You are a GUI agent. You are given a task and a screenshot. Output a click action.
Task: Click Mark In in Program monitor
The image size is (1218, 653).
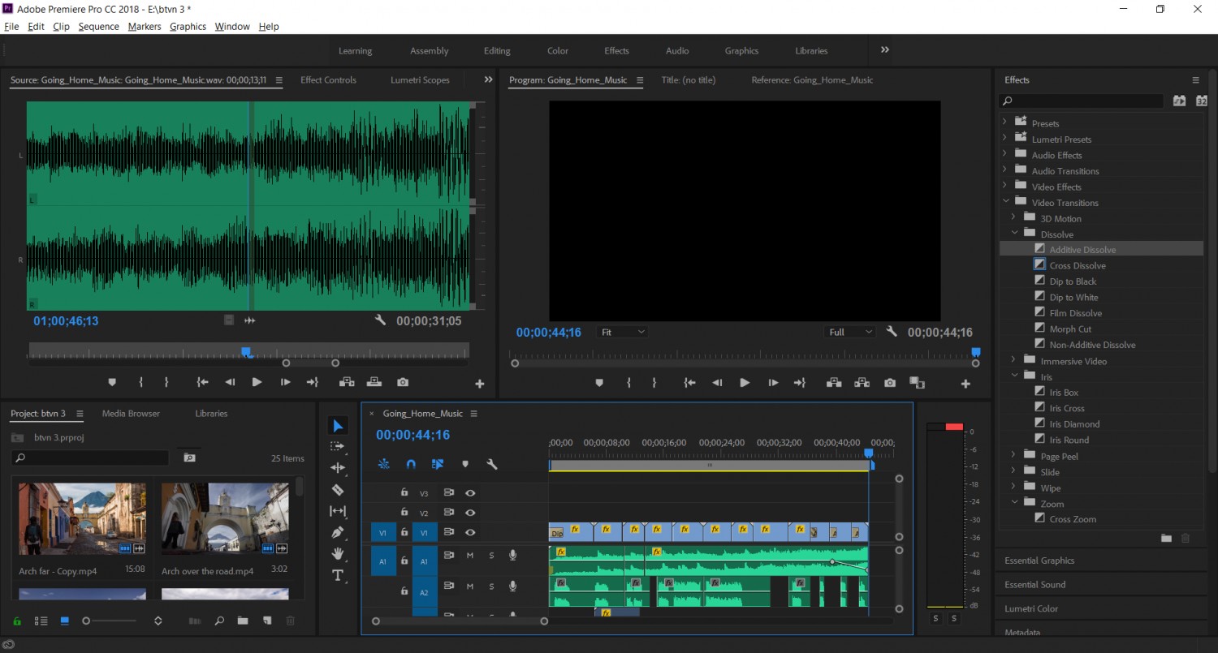coord(628,383)
